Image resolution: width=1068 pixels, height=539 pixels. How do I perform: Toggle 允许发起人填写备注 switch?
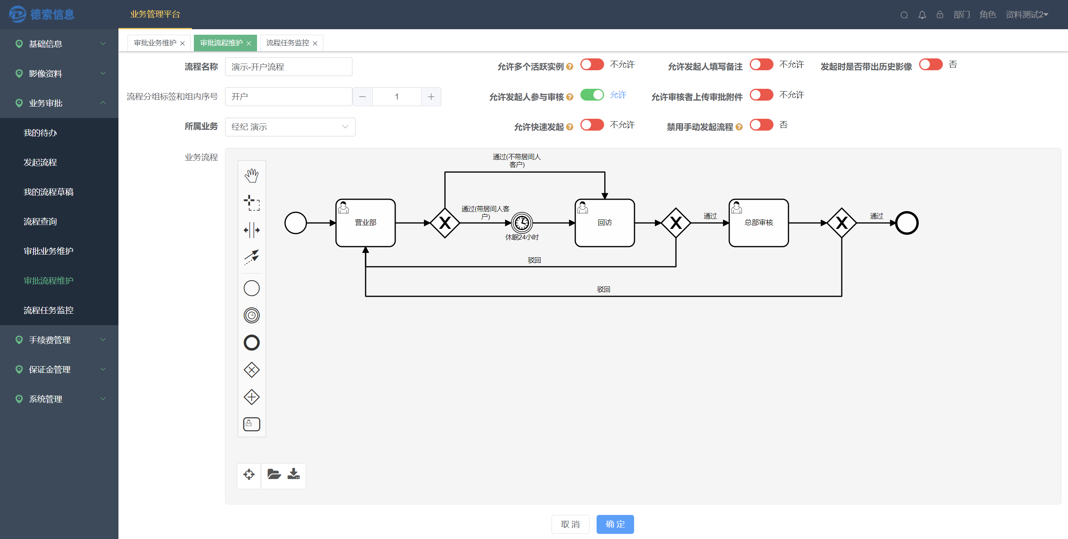761,65
